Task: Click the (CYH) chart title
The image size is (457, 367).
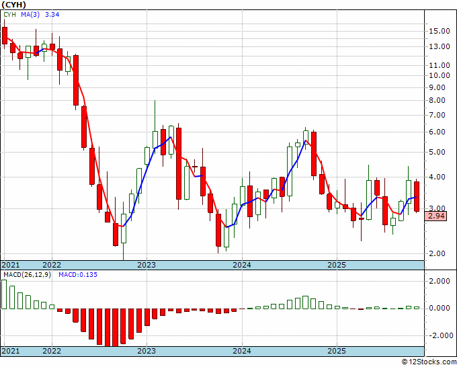Action: 13,5
